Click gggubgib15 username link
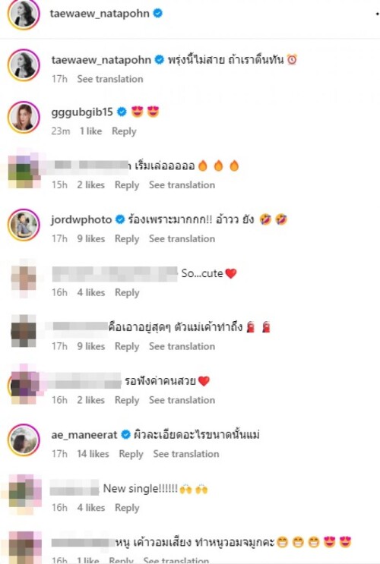380x564 pixels. [x=82, y=112]
